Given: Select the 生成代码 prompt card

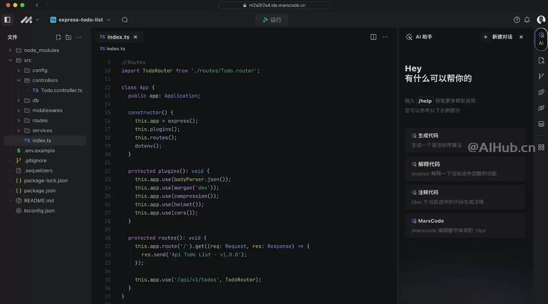Looking at the screenshot, I should pos(465,140).
